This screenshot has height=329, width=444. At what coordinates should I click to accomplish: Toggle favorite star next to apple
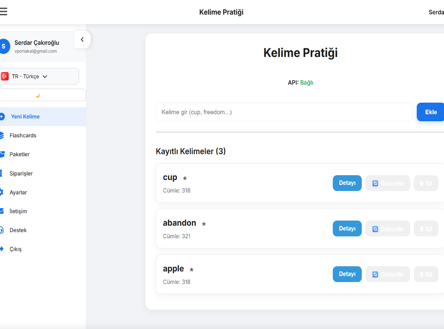pos(192,269)
